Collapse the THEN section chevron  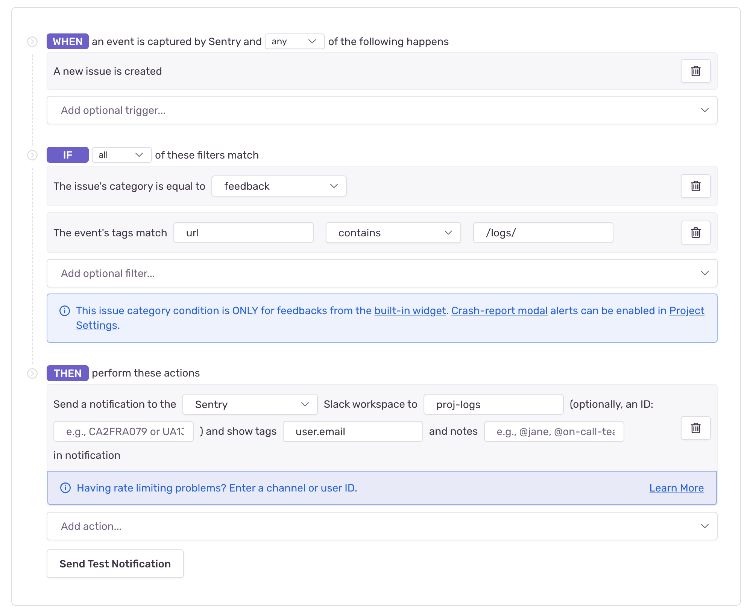click(32, 373)
